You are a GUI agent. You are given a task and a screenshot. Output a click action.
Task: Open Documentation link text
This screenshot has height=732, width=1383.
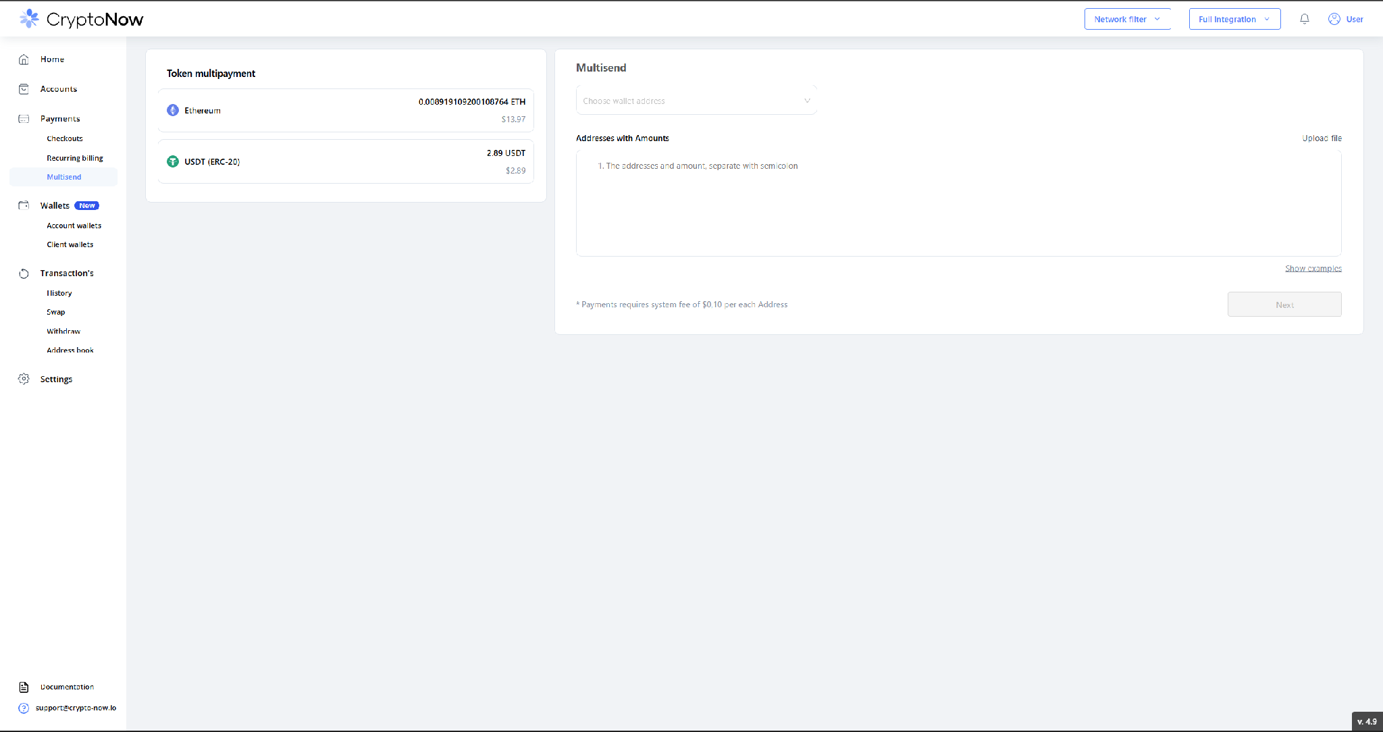tap(67, 687)
